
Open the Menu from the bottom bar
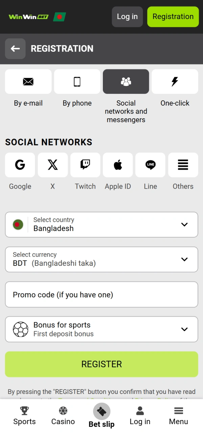click(x=178, y=415)
